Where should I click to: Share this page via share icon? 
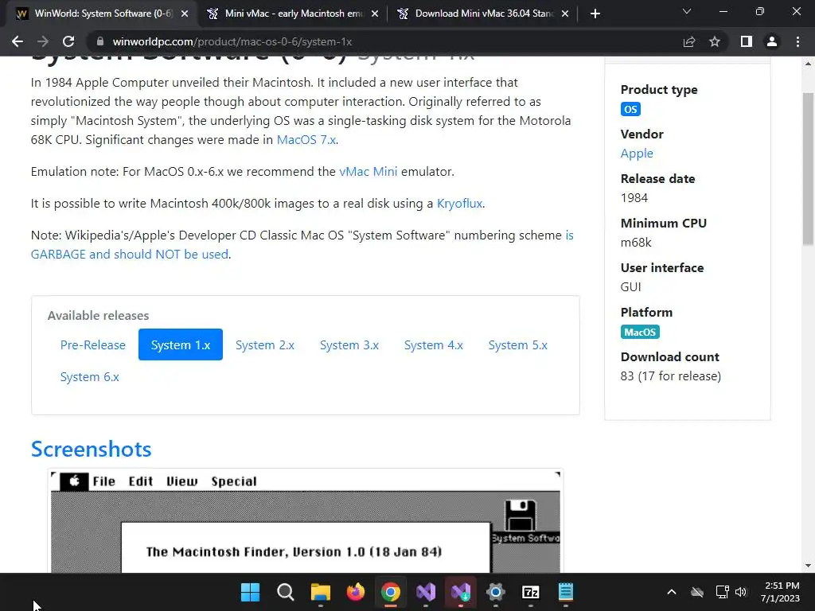689,41
